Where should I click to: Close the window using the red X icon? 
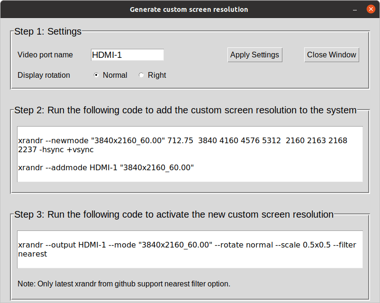[x=371, y=9]
